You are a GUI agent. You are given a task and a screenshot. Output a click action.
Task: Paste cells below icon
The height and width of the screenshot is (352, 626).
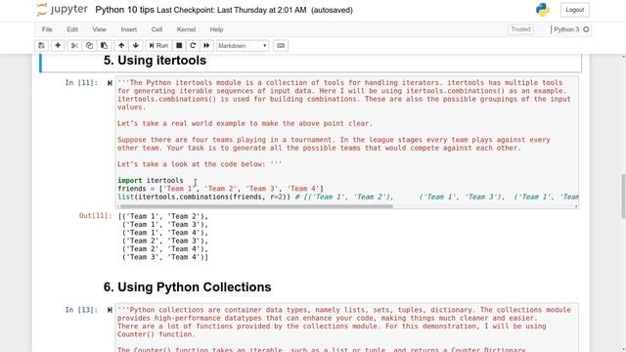pyautogui.click(x=105, y=46)
